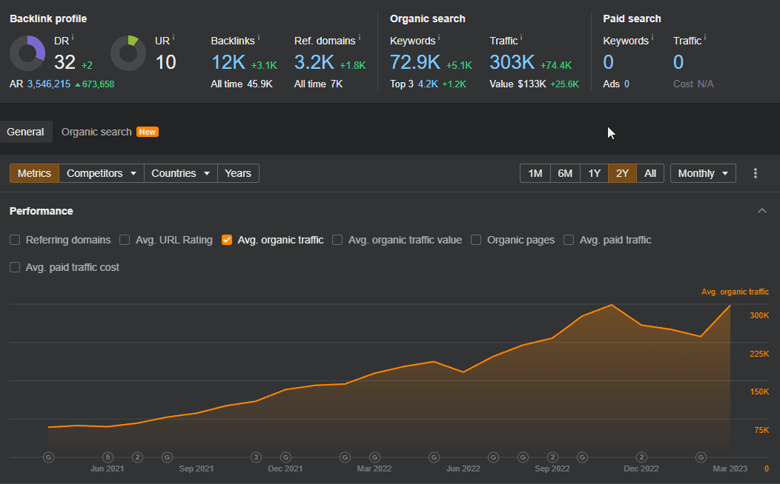Open the organic Keywords 72.9K link
Image resolution: width=780 pixels, height=484 pixels.
pos(415,63)
